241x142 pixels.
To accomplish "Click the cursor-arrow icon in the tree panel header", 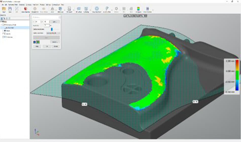I will (x=4, y=18).
